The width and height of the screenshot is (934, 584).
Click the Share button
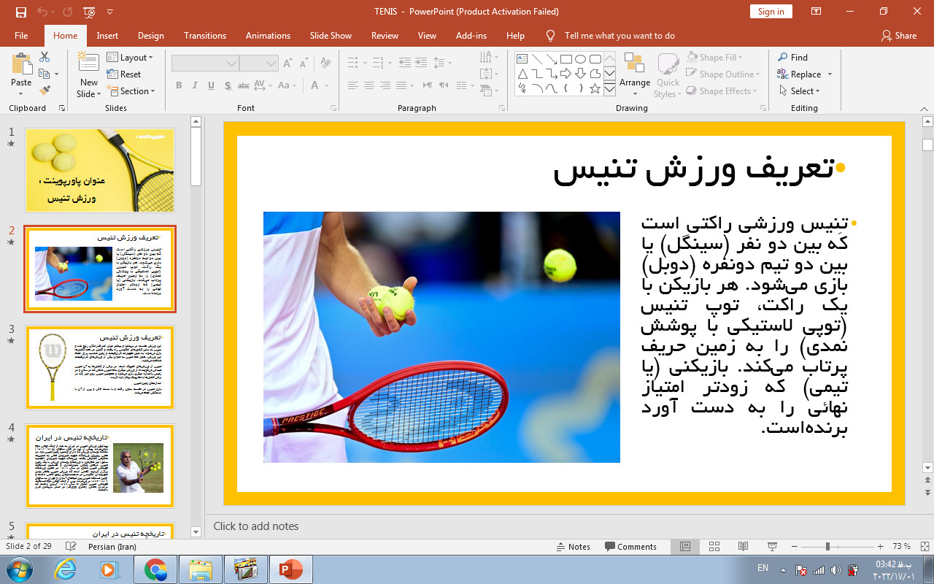(x=898, y=36)
